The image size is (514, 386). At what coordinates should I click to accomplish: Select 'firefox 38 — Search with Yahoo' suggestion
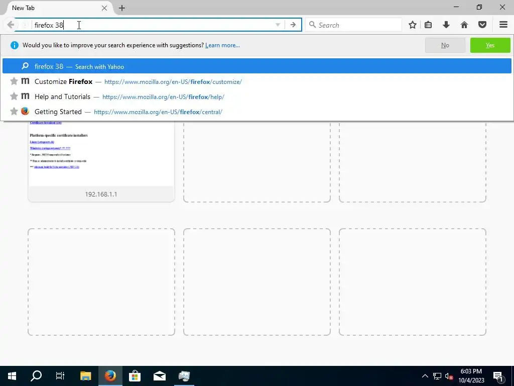point(256,66)
